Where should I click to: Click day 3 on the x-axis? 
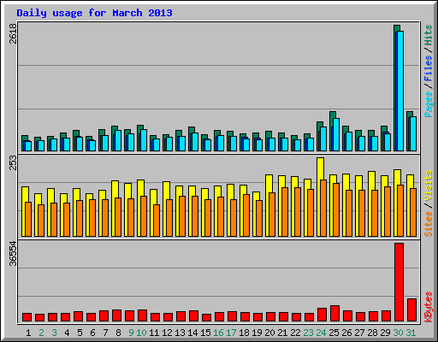[x=54, y=333]
